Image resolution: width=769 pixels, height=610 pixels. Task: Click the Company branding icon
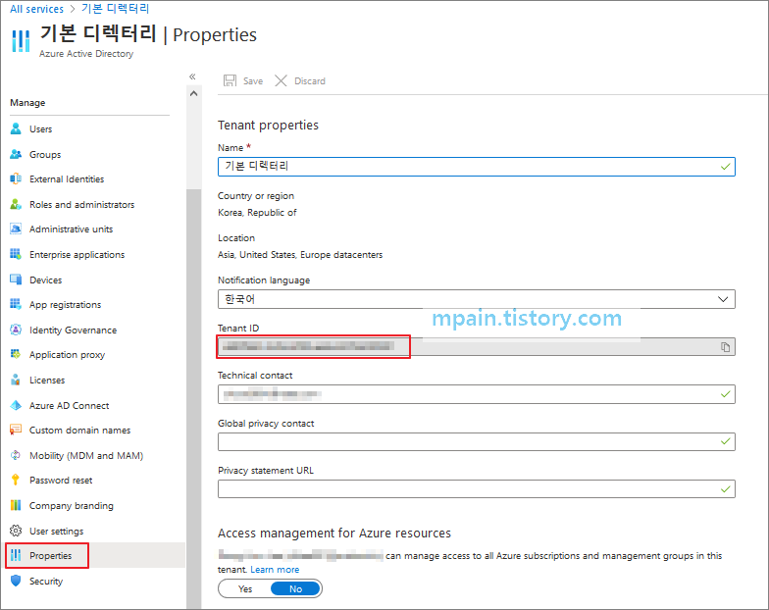click(x=16, y=505)
